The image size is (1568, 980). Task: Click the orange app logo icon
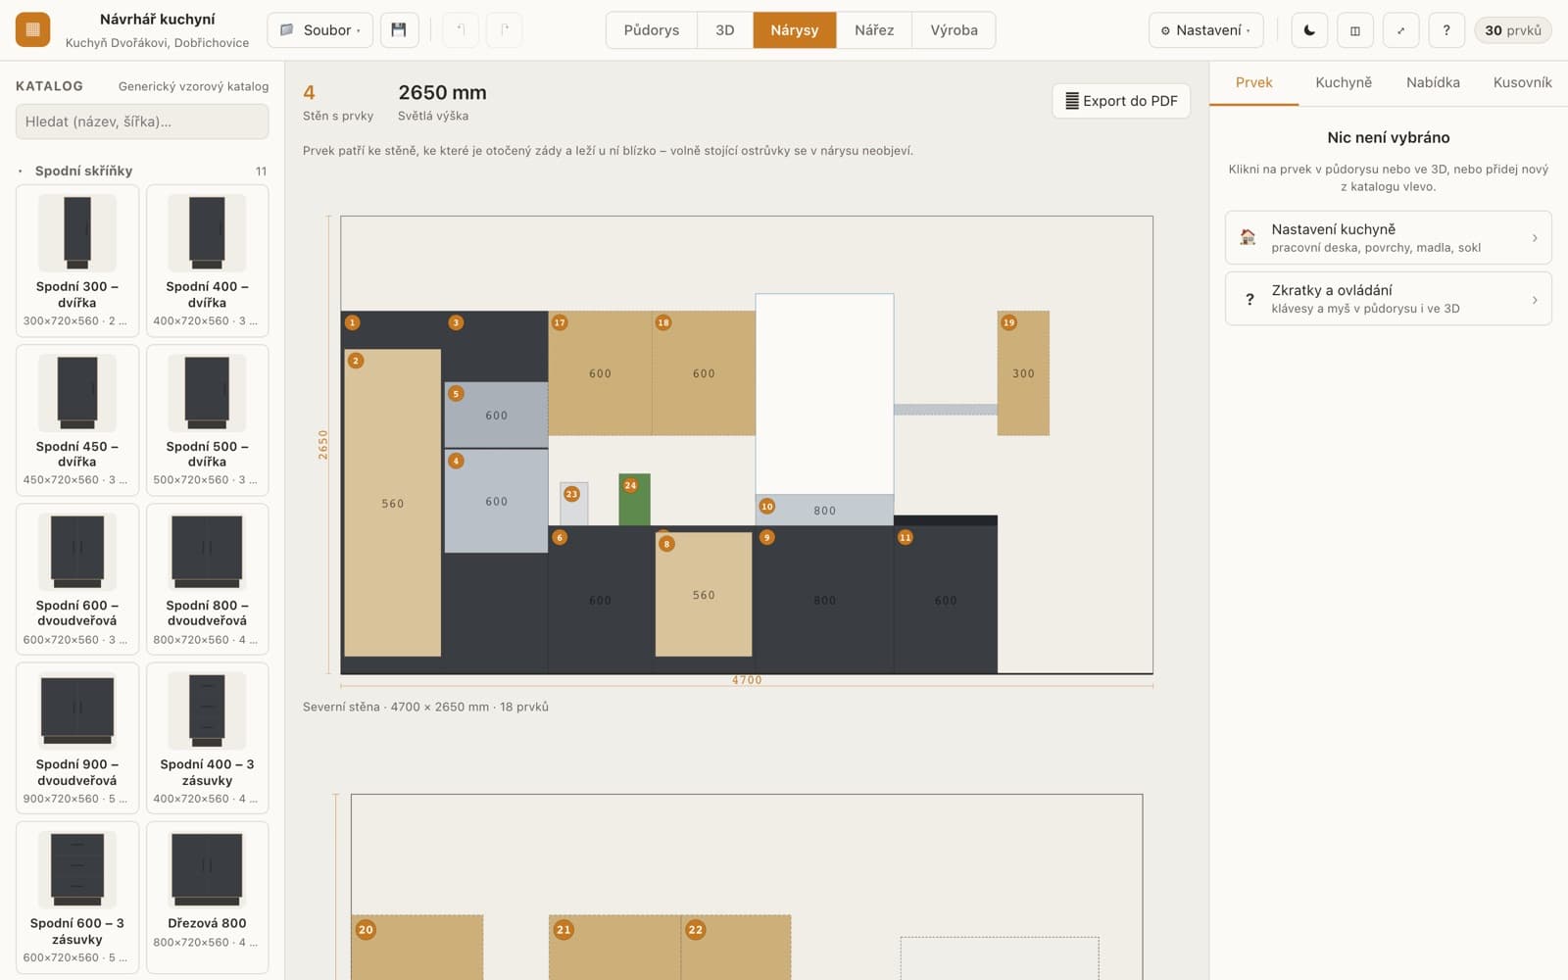point(32,29)
